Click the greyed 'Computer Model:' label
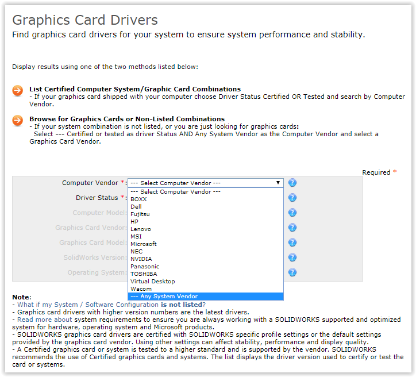Viewport: 416px width, 377px height. point(100,213)
